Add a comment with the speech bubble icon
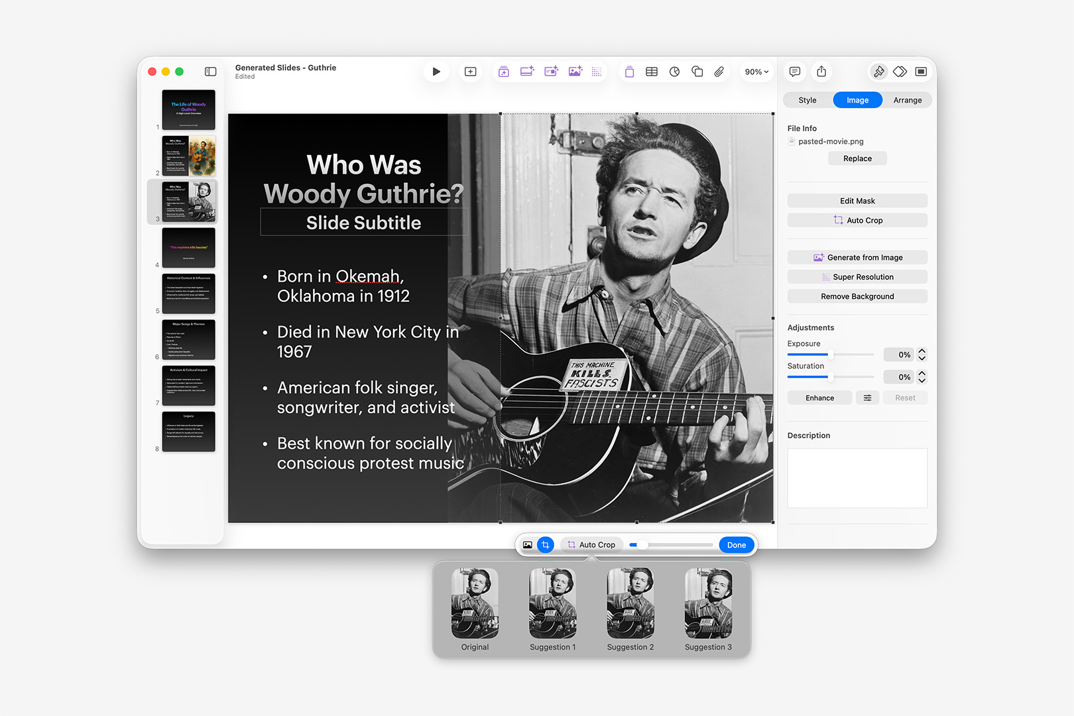1074x716 pixels. pyautogui.click(x=794, y=72)
